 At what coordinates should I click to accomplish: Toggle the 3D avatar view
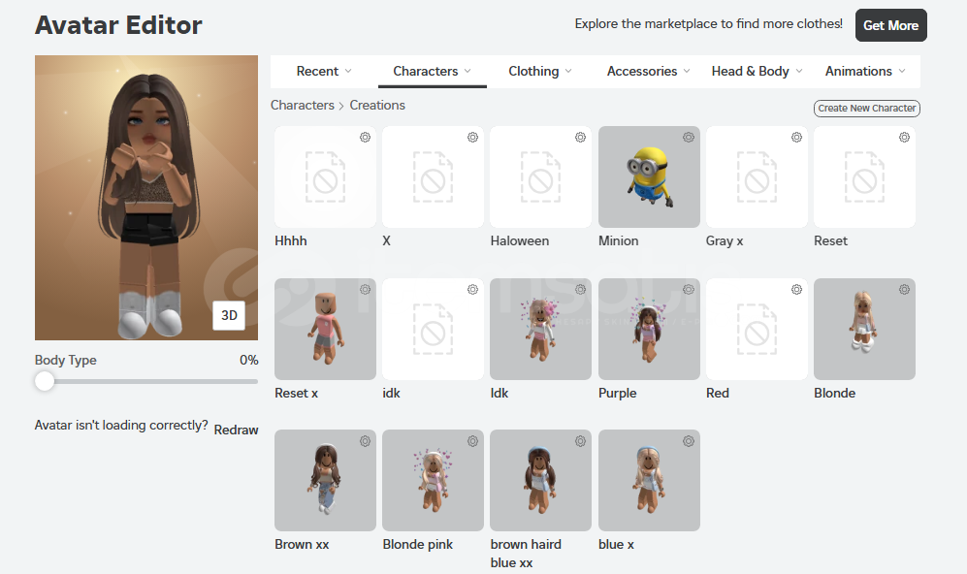click(x=229, y=315)
